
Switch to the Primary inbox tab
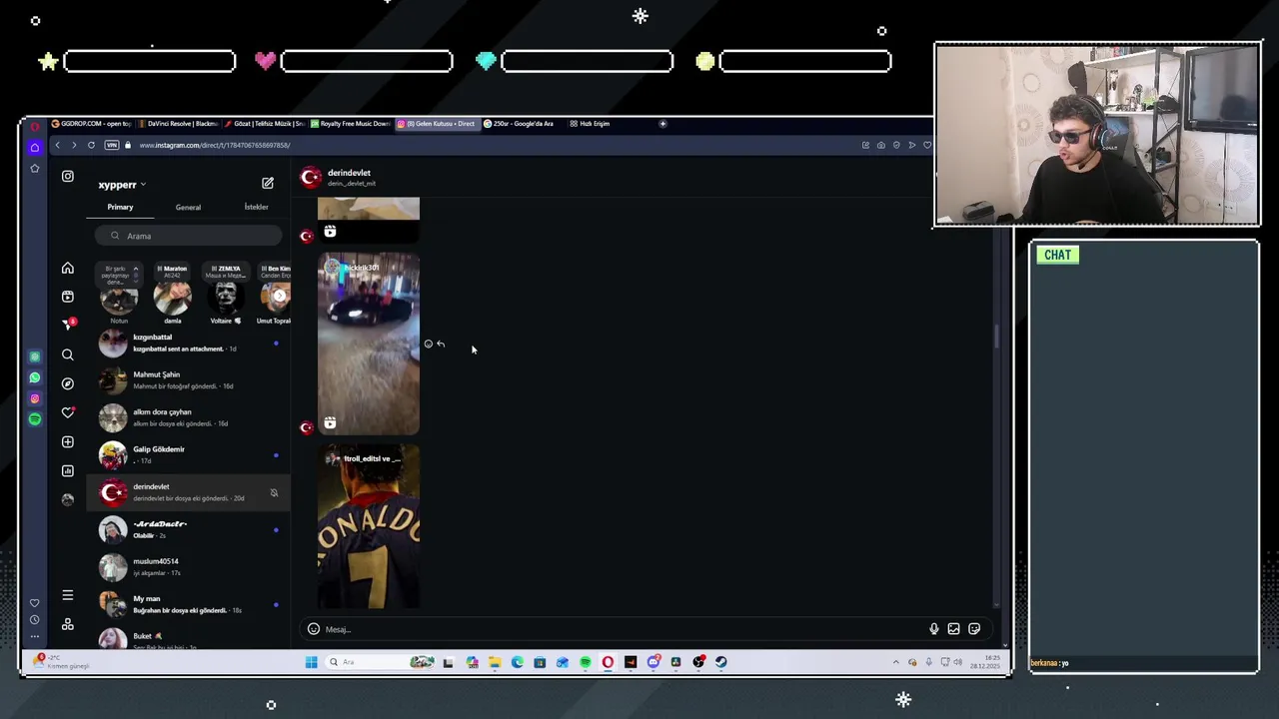(x=120, y=207)
